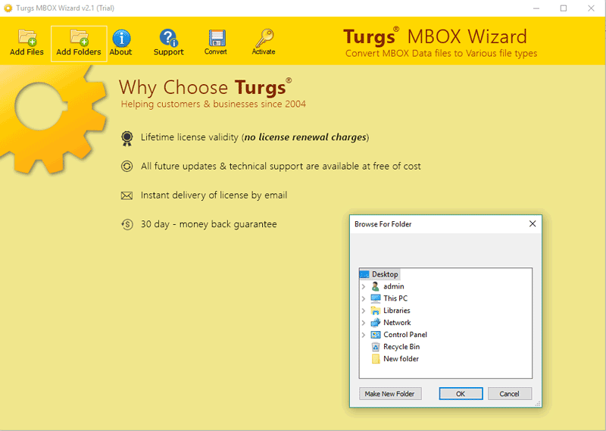This screenshot has height=431, width=606.
Task: Expand the Network node arrow
Action: click(x=364, y=323)
